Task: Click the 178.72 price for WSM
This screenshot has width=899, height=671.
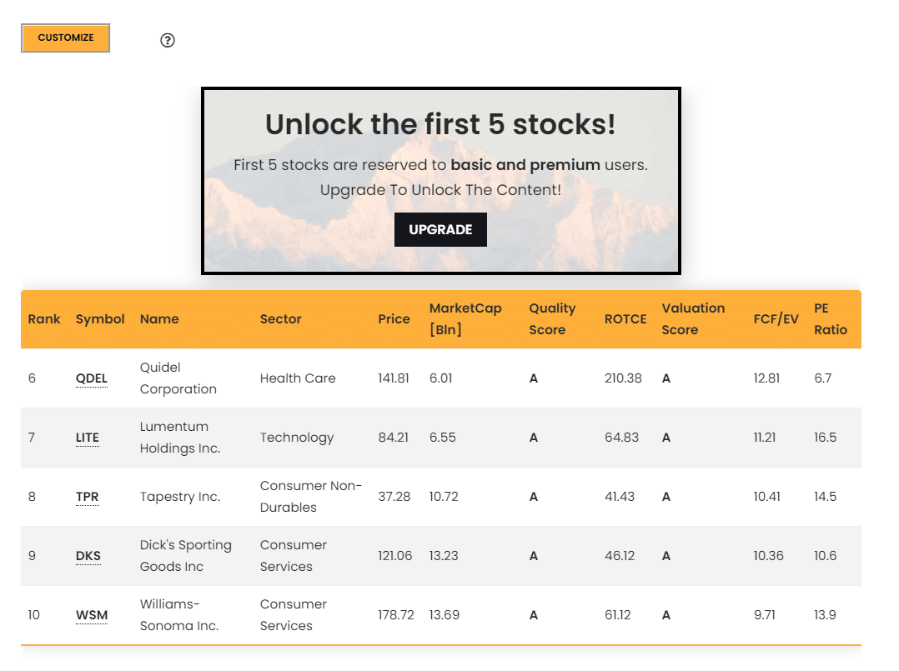Action: pyautogui.click(x=395, y=615)
